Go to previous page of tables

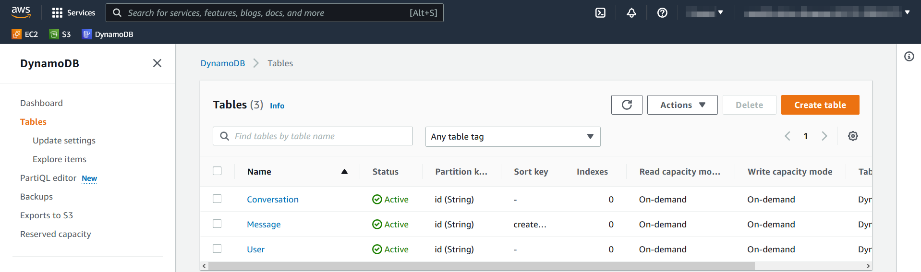tap(788, 136)
